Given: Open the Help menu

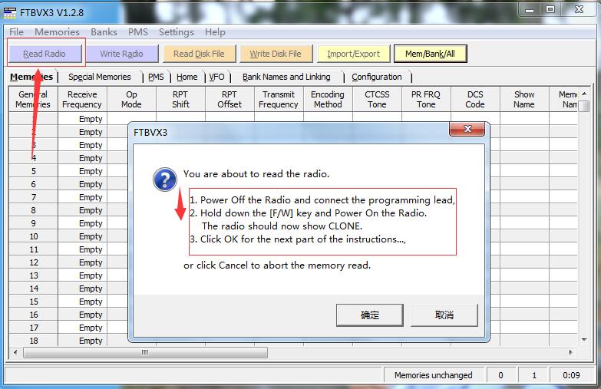Looking at the screenshot, I should click(x=215, y=32).
